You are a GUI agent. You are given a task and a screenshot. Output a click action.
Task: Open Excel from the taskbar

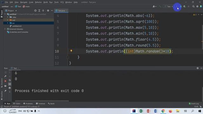(x=141, y=111)
